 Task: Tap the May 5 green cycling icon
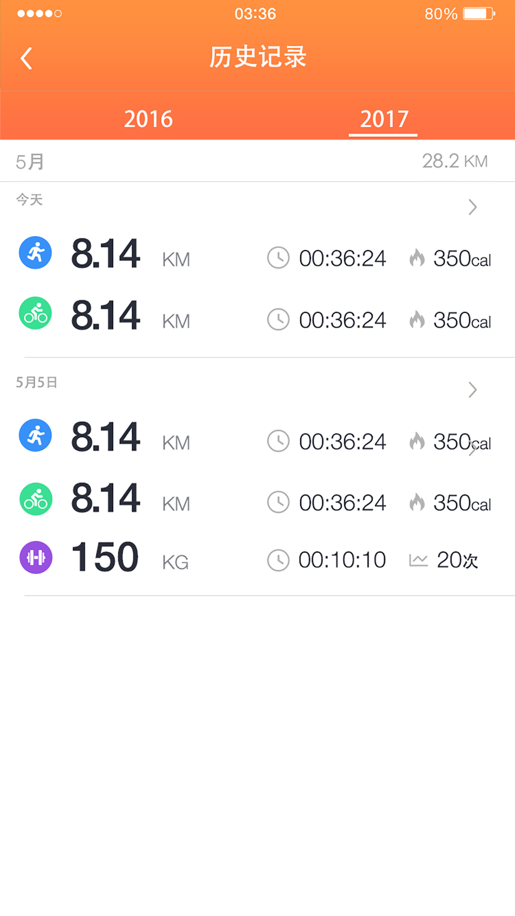[36, 499]
